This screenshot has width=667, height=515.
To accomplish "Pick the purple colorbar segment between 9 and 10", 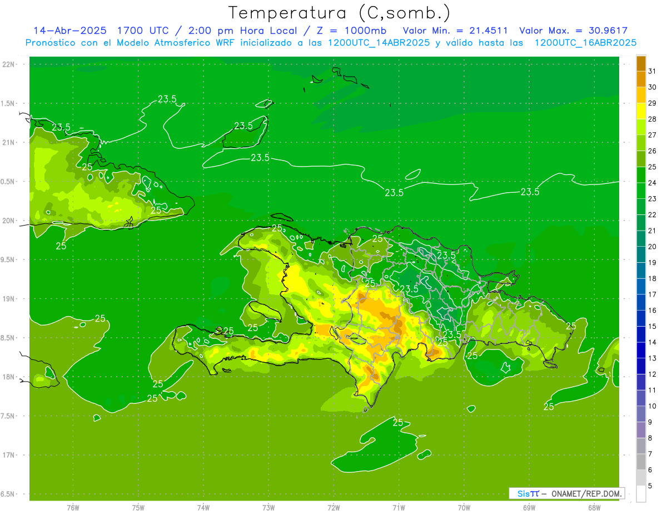I will pos(641,414).
